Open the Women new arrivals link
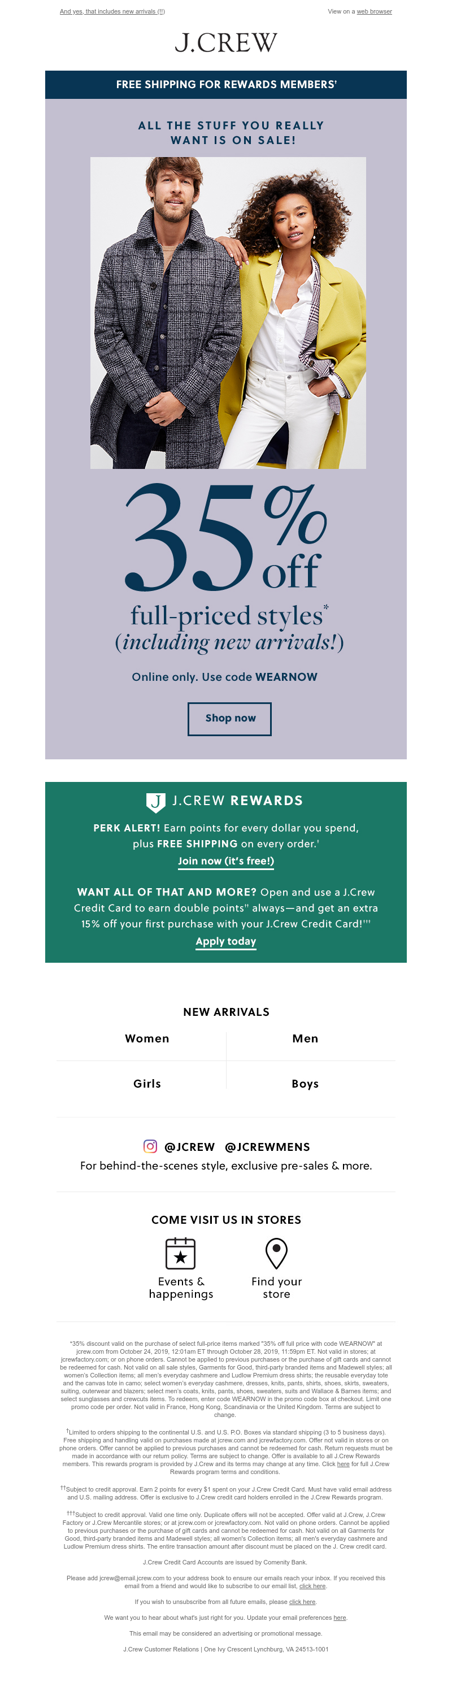The height and width of the screenshot is (1704, 452). 147,1038
